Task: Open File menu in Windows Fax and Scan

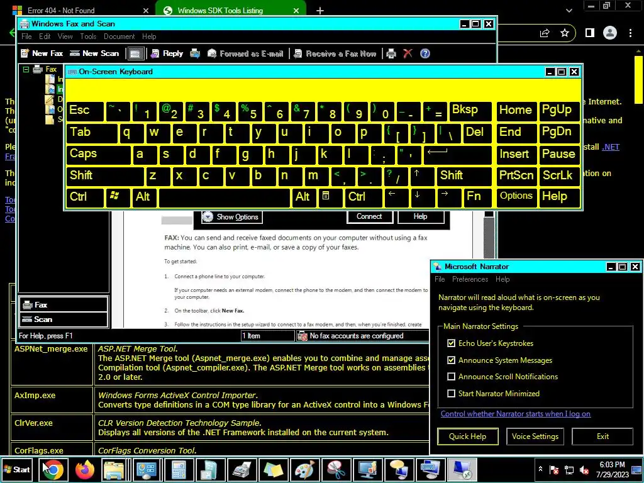Action: 26,36
